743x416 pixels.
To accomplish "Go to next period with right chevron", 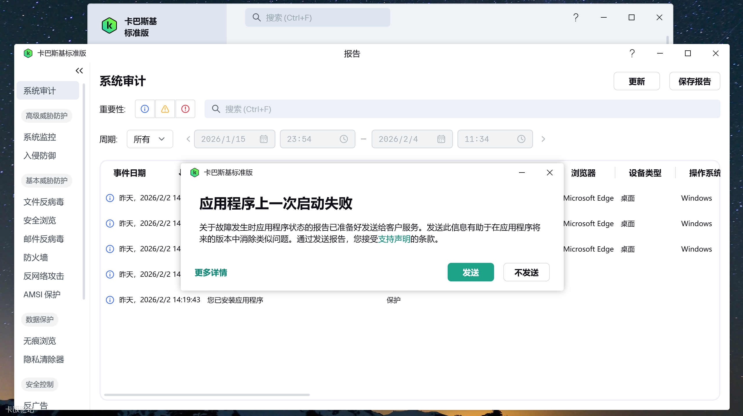I will (x=543, y=139).
